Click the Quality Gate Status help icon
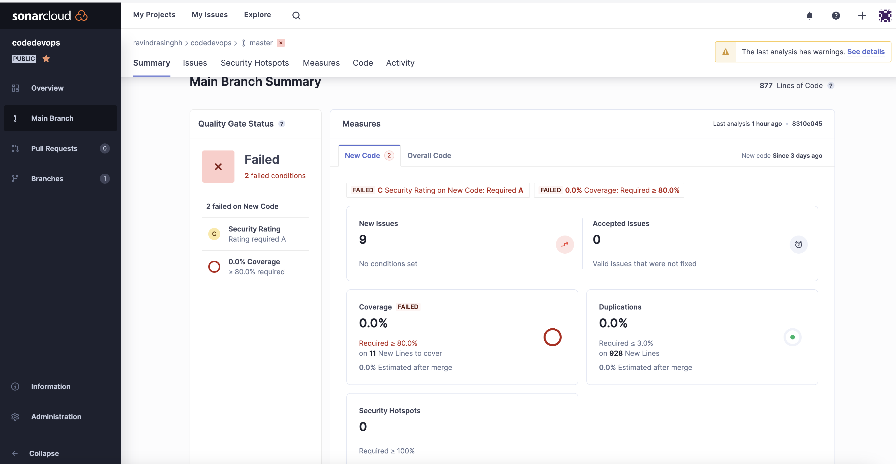896x464 pixels. [282, 124]
